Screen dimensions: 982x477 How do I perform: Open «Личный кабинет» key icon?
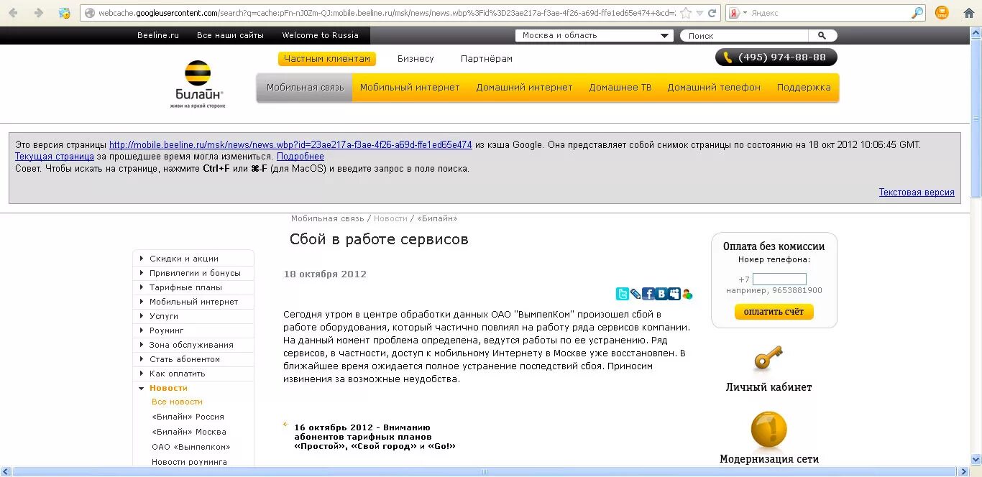(x=768, y=359)
